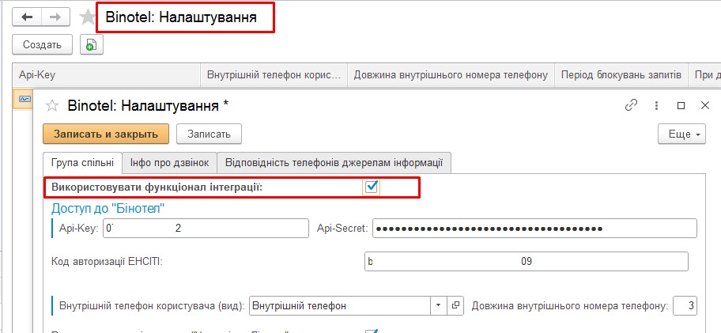
Task: Add the settings list to favorites with the star
Action: point(86,17)
